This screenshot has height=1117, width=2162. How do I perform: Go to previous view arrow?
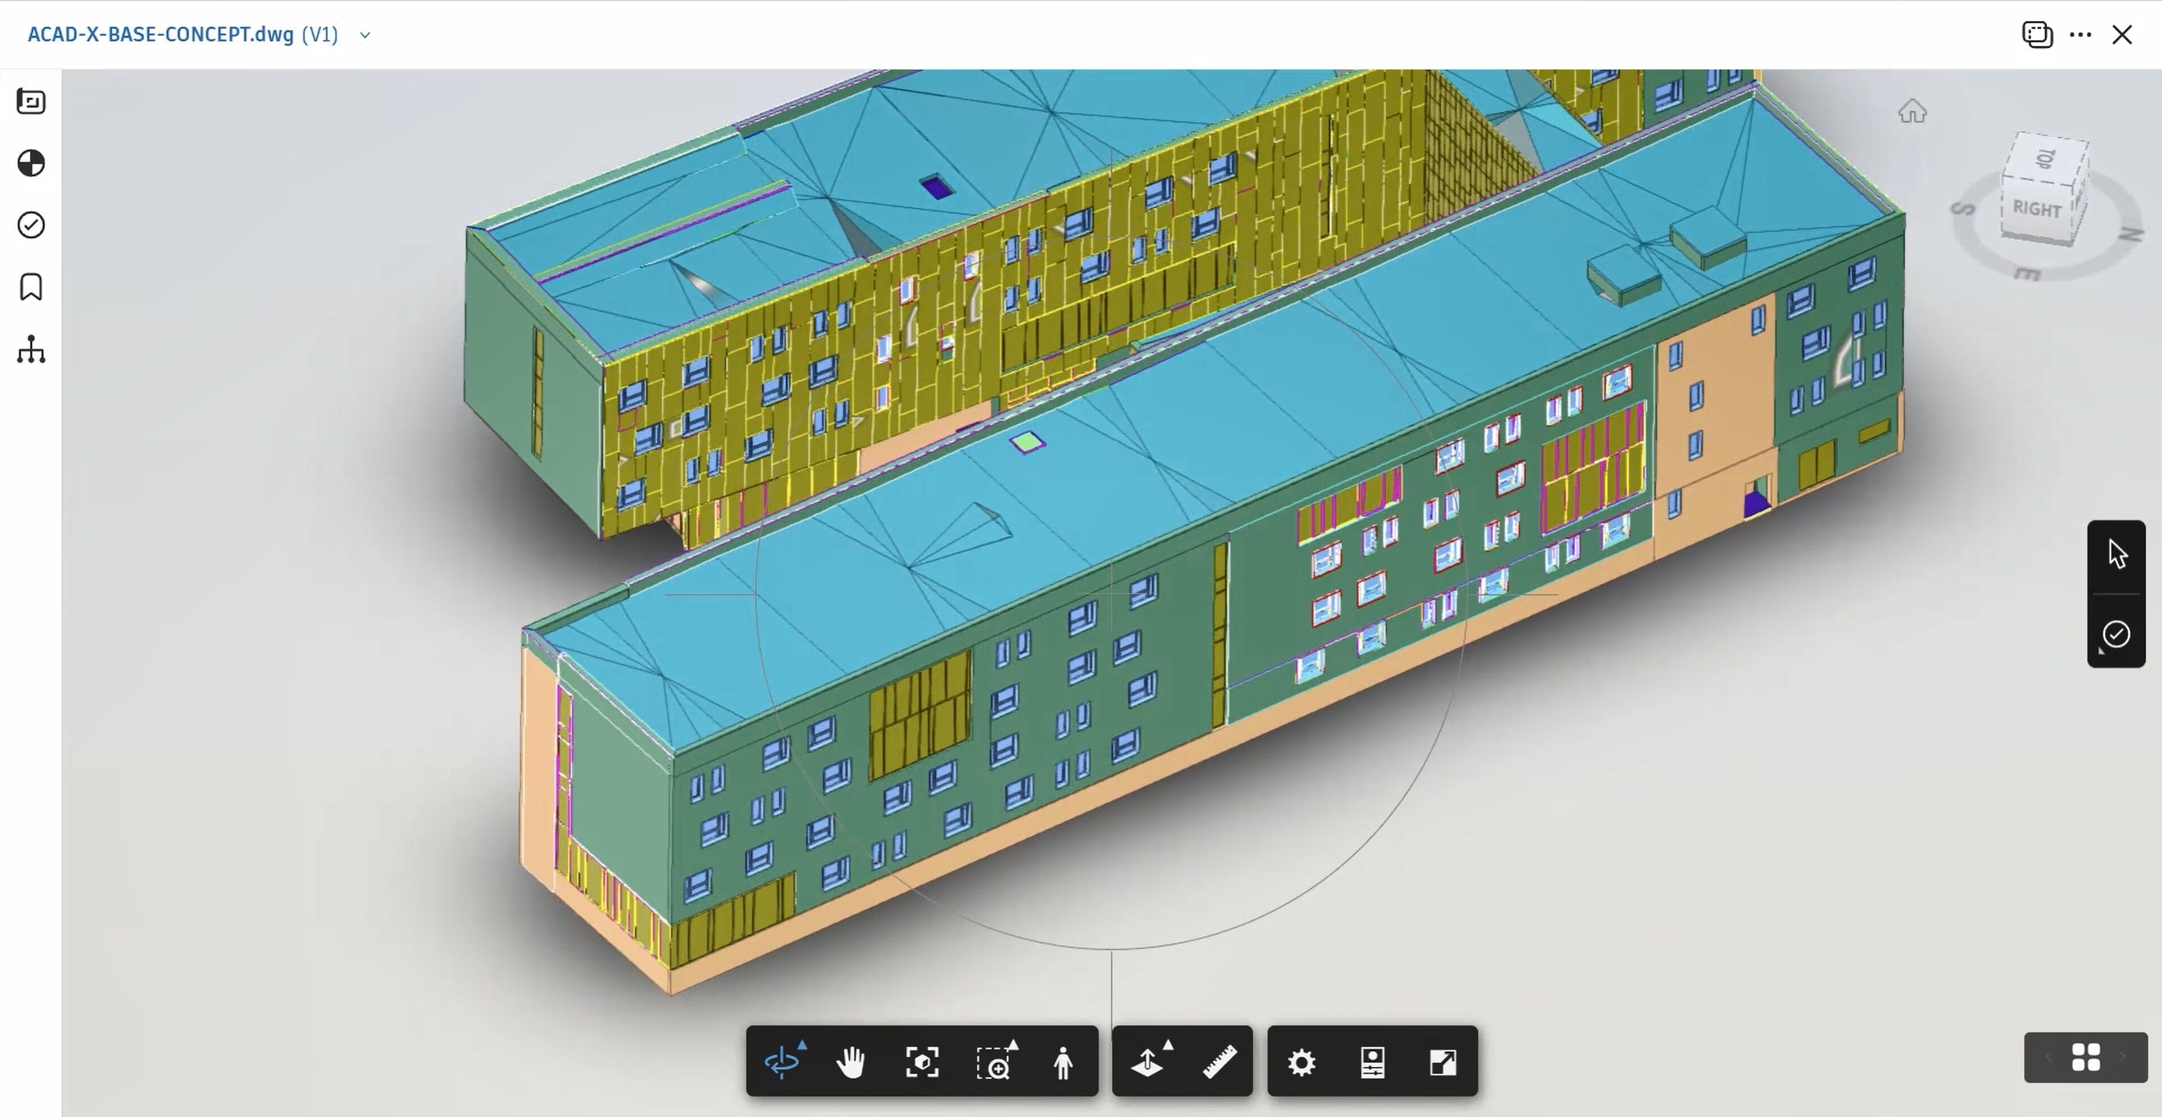pos(2048,1057)
